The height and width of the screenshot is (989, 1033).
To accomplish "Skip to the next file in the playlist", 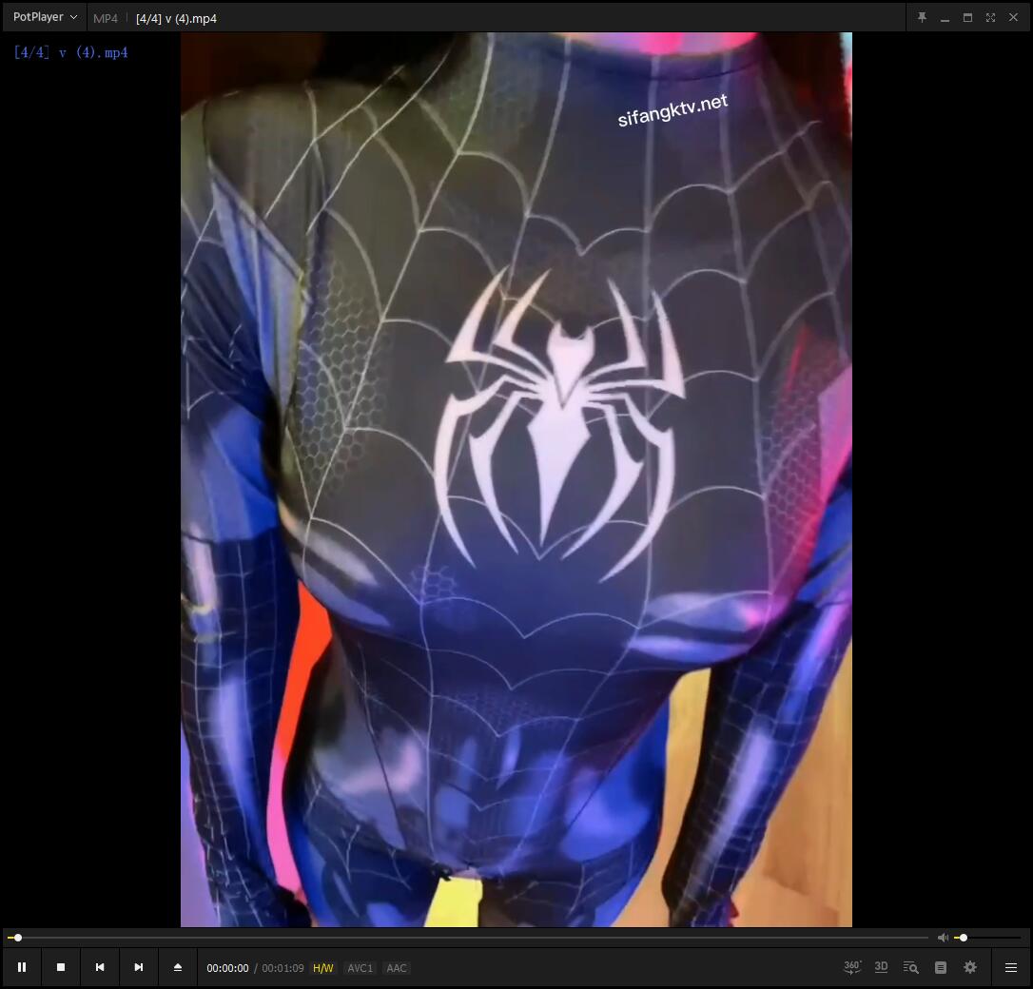I will tap(138, 967).
